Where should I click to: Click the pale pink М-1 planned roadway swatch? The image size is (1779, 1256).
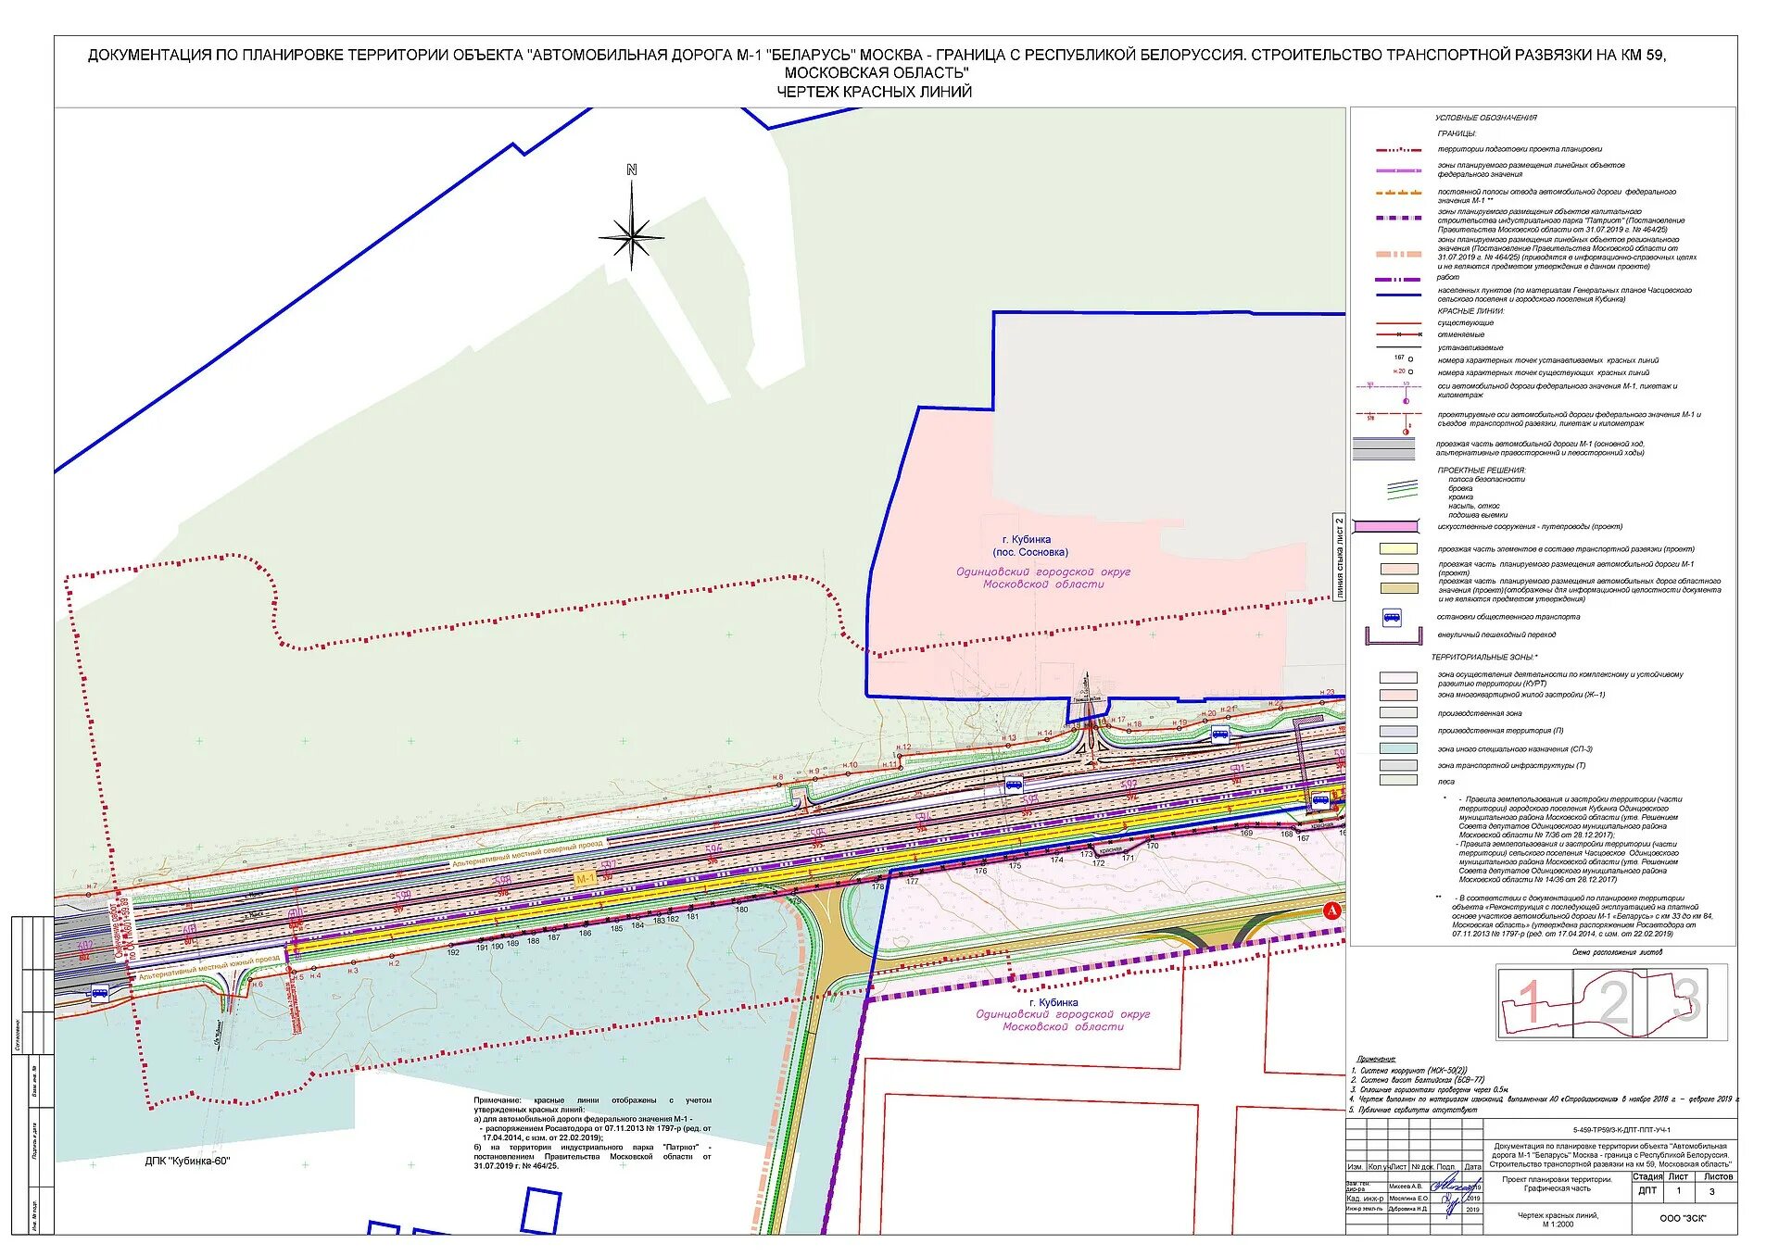[1398, 569]
